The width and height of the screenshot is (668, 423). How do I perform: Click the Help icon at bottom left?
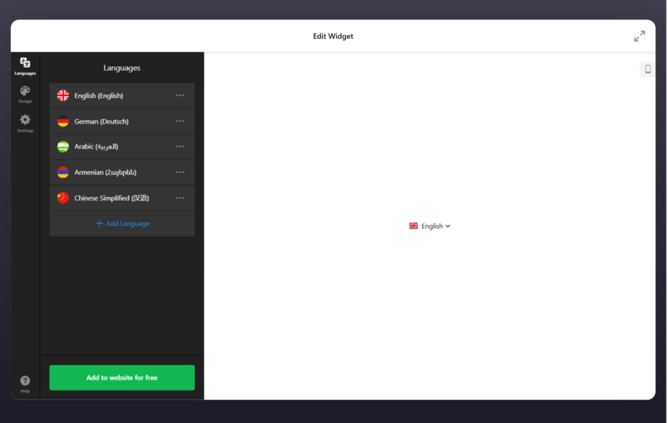pyautogui.click(x=25, y=380)
